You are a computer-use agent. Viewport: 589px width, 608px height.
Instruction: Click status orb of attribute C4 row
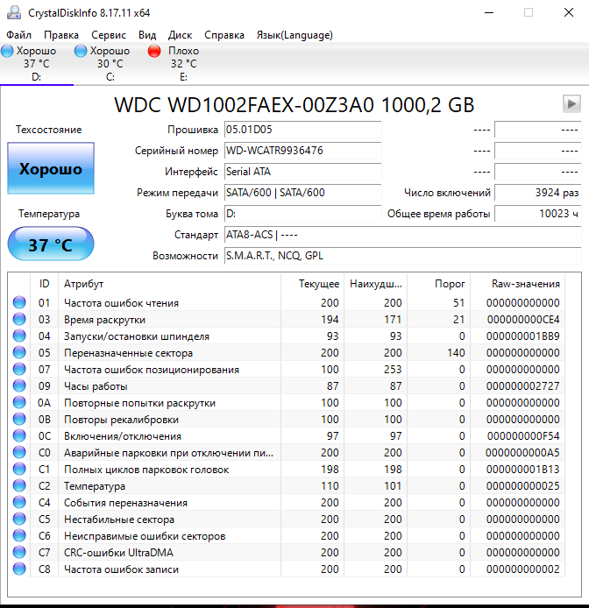pyautogui.click(x=19, y=503)
